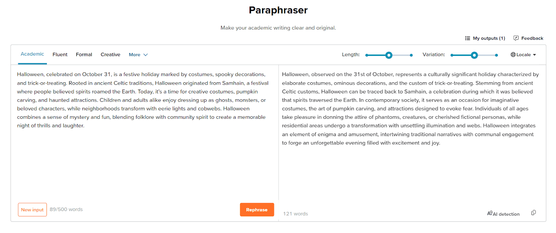
Task: Click the Length slider handle
Action: pyautogui.click(x=389, y=55)
